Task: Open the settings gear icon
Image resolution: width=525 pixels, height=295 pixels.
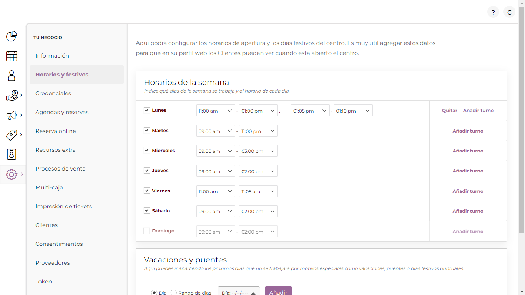Action: [12, 174]
